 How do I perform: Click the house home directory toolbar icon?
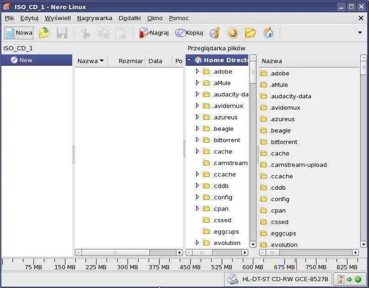click(268, 33)
